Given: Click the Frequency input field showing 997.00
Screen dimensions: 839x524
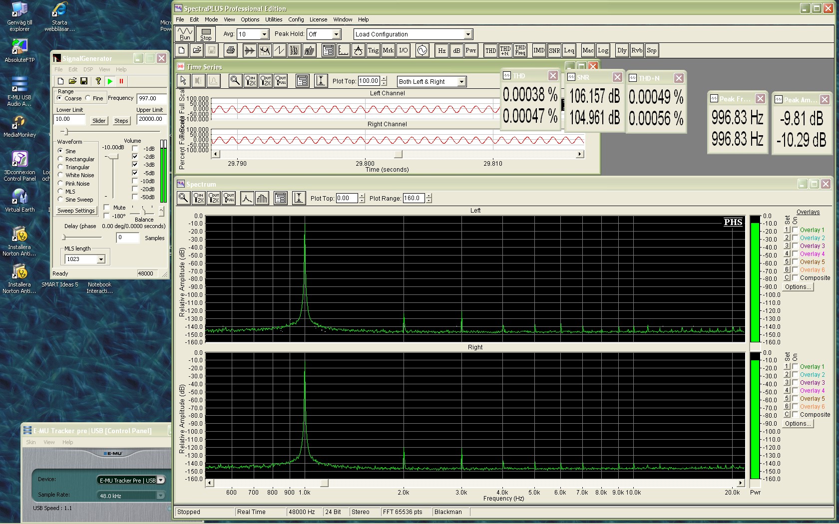Looking at the screenshot, I should click(152, 98).
